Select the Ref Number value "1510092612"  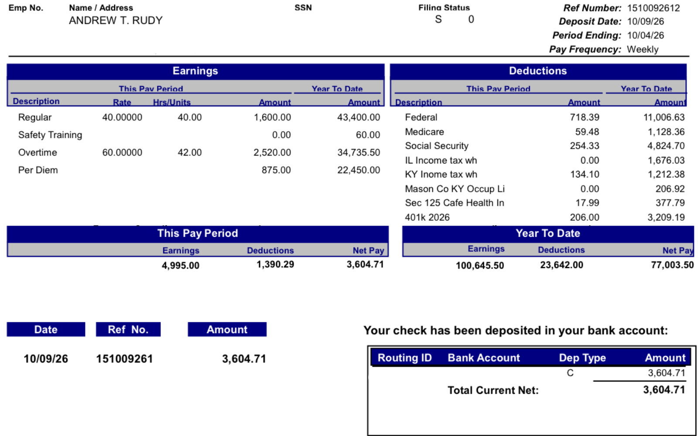click(x=654, y=8)
